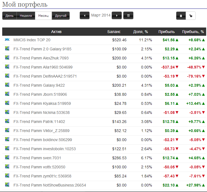Click the unlocked padlock toggle

click(x=191, y=16)
